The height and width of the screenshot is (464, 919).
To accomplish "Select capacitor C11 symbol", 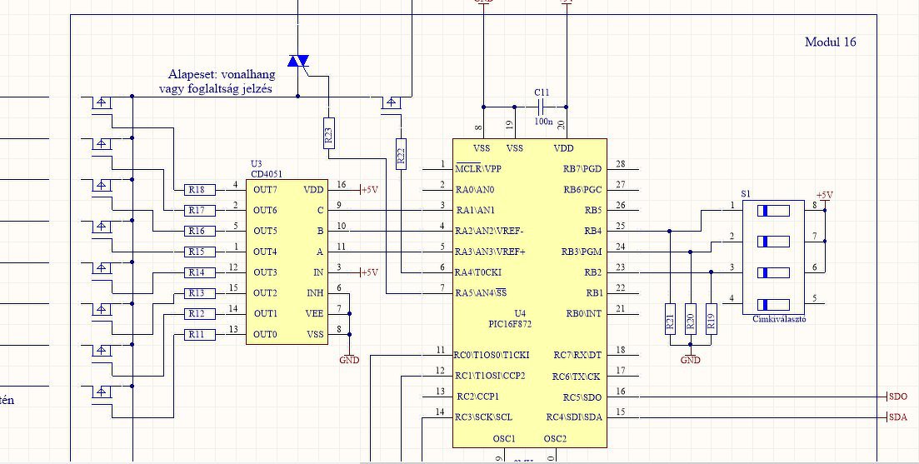I will [x=541, y=107].
